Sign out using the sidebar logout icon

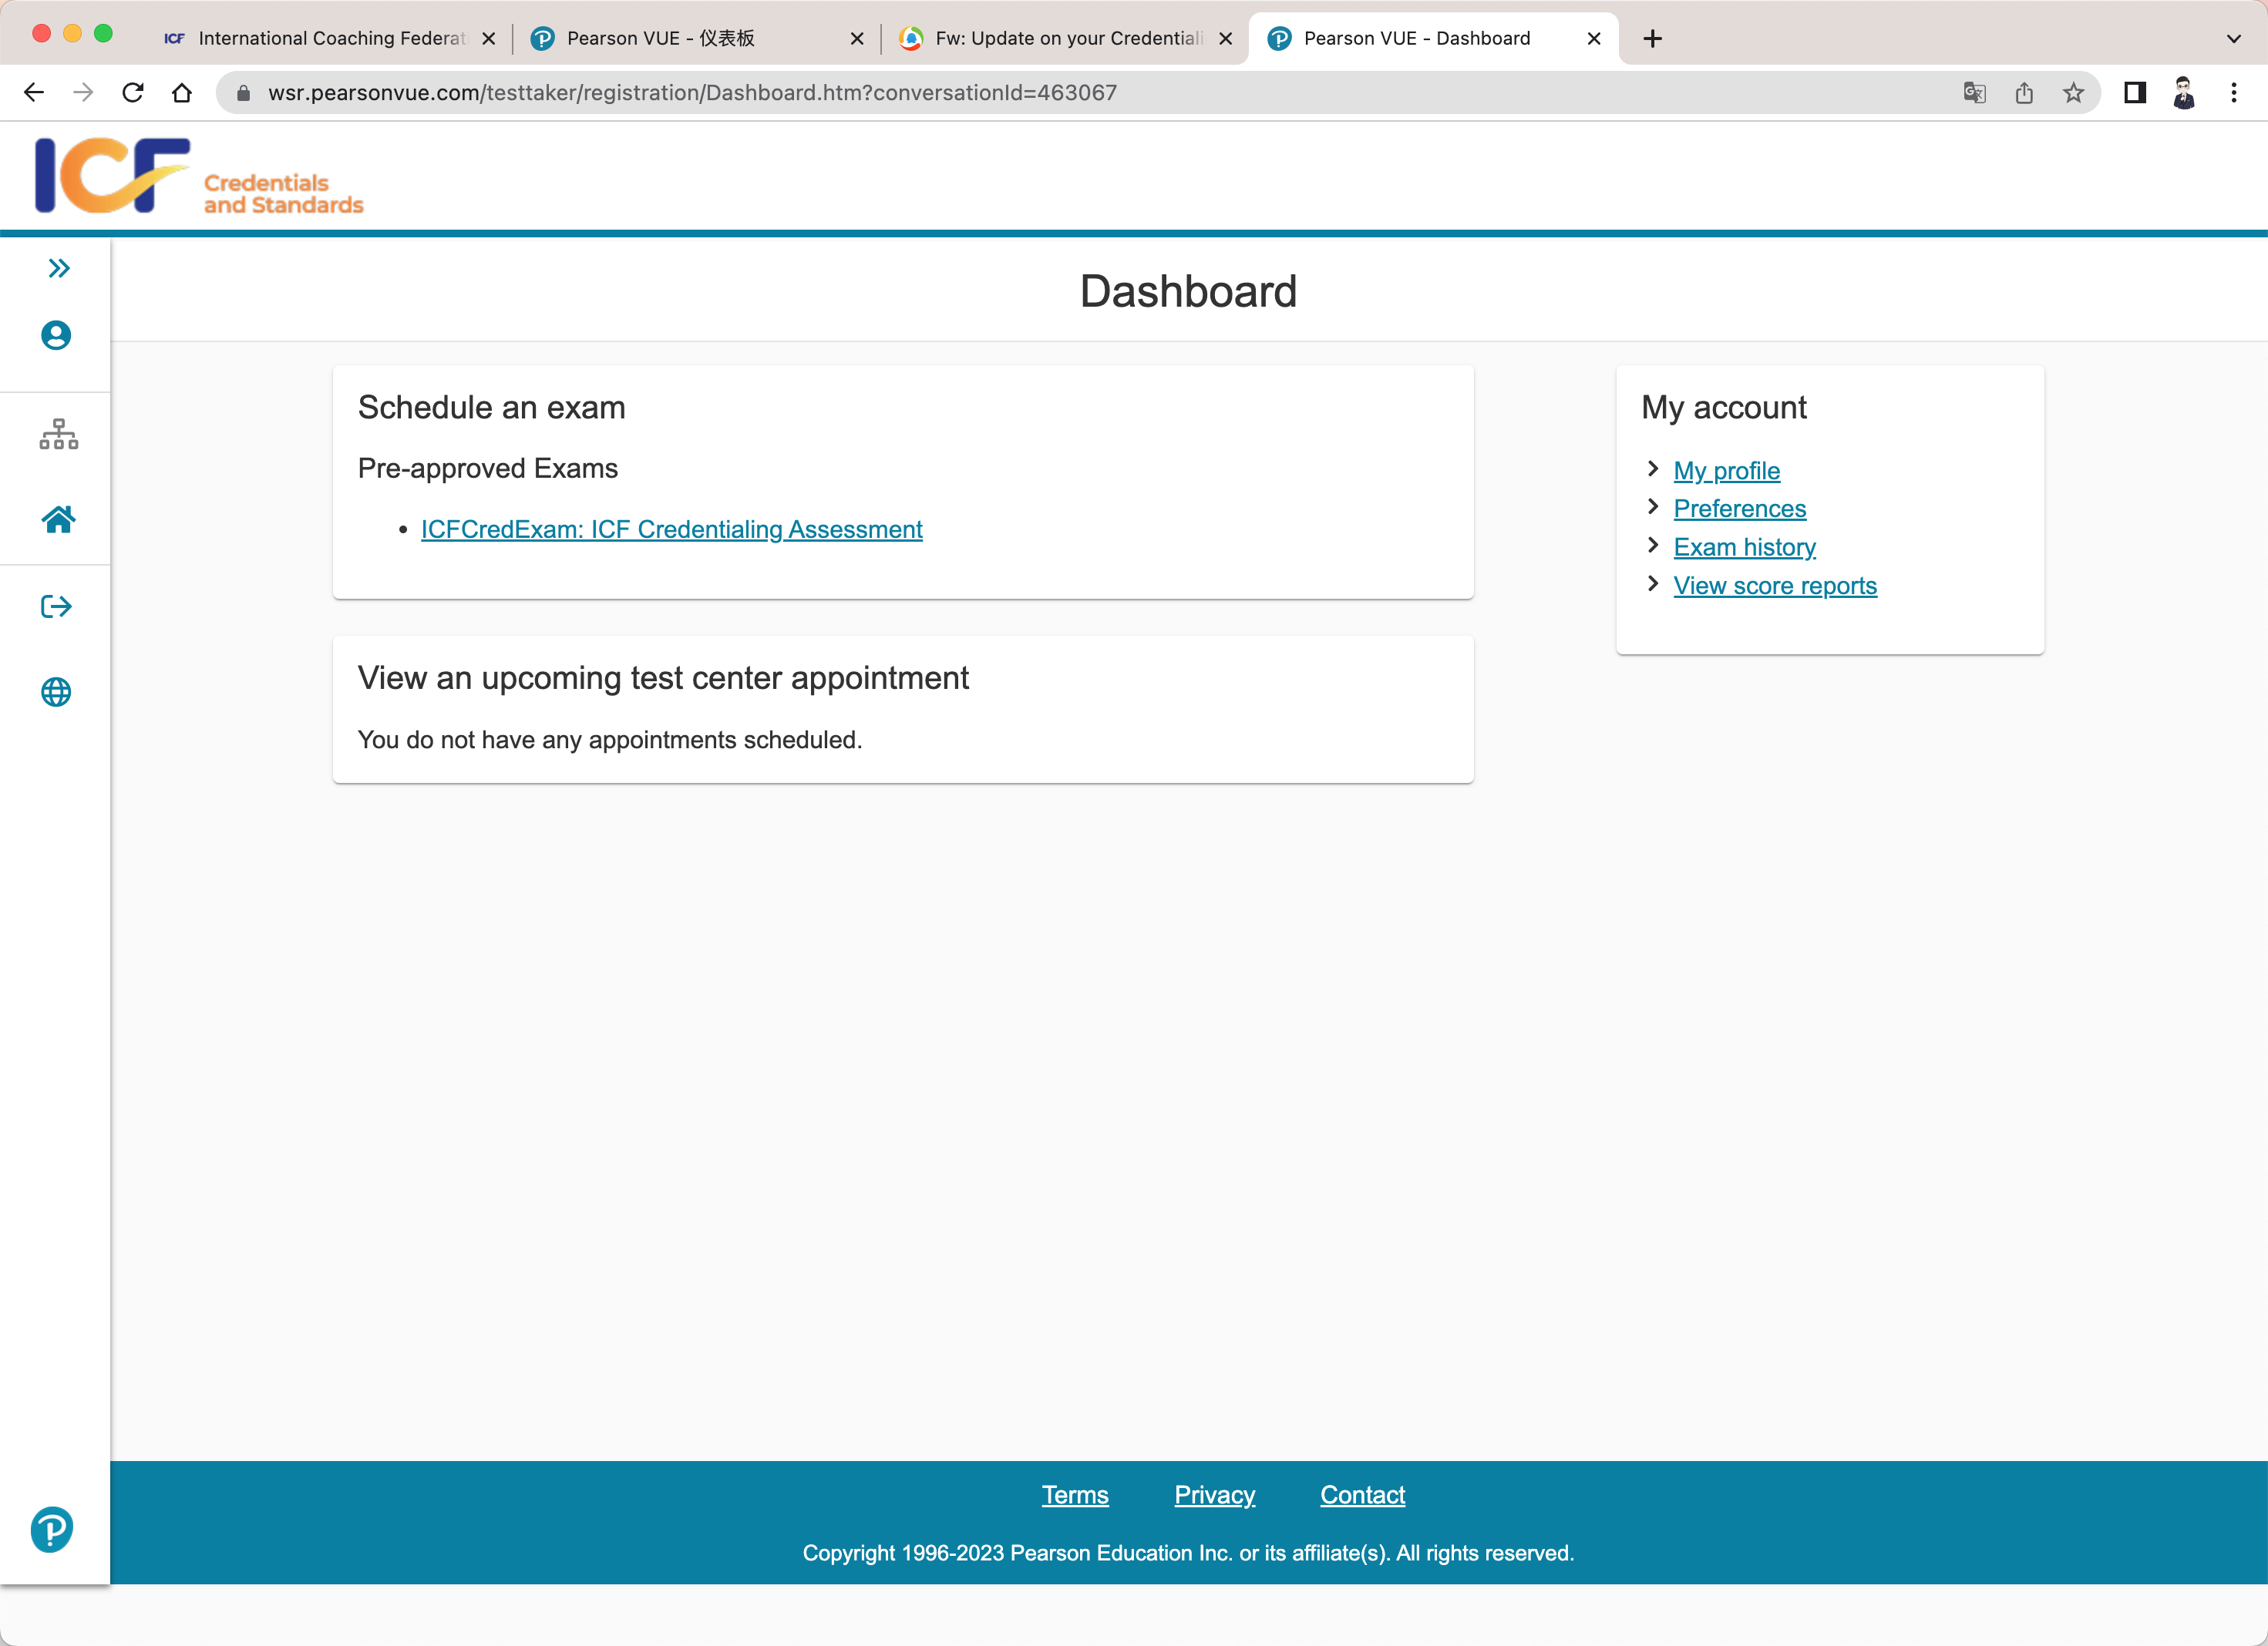click(x=56, y=606)
